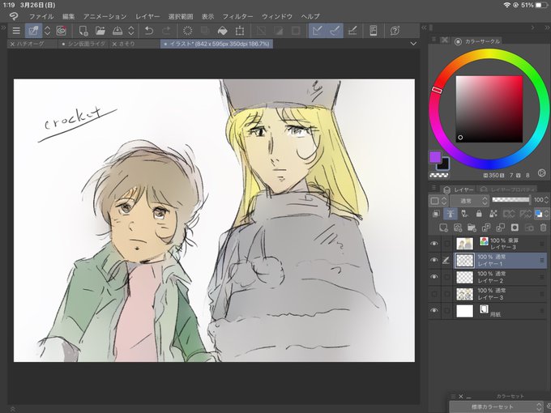Screen dimensions: 551x413
Task: Hide the 用紙 paper layer
Action: (x=434, y=311)
